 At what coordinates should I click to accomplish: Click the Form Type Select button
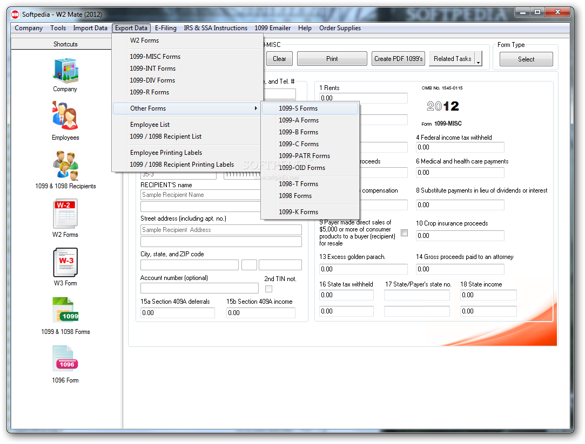(x=526, y=59)
